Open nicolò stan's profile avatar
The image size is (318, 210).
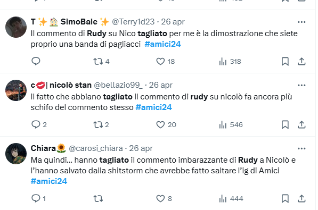tap(16, 90)
